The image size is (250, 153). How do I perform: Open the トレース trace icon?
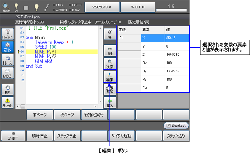(x=8, y=60)
